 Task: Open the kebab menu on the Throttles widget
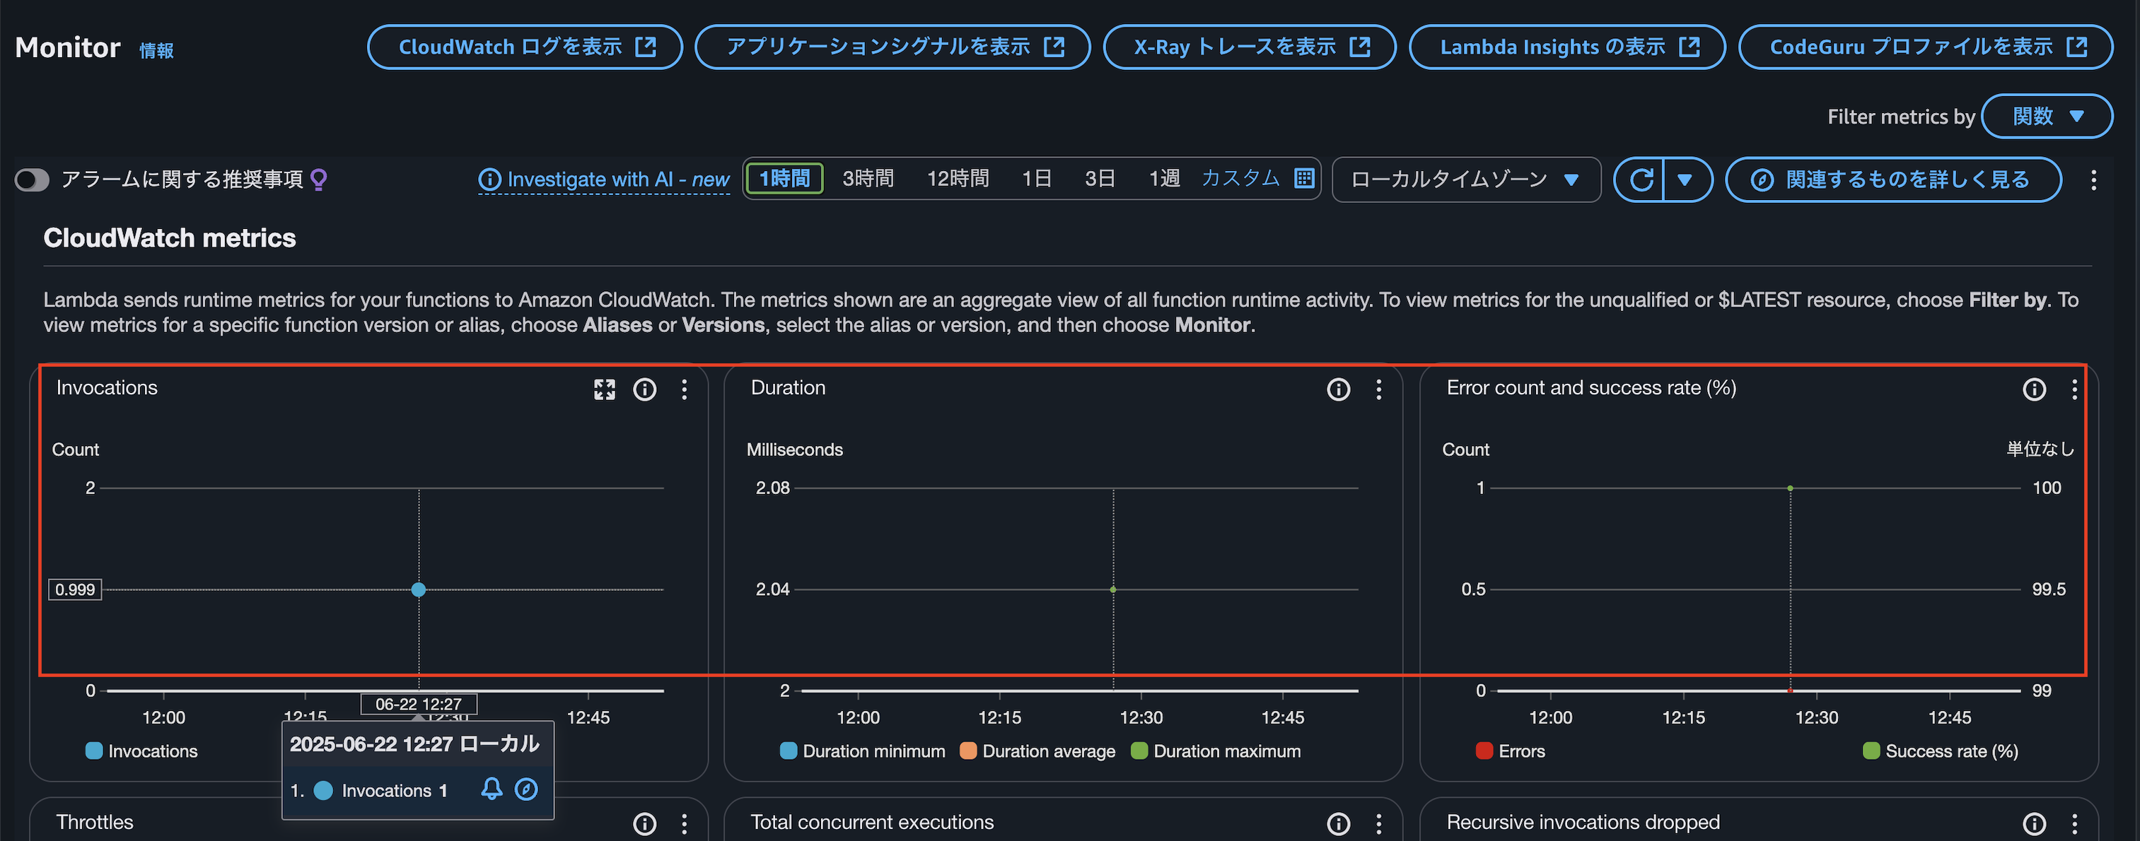click(x=684, y=823)
